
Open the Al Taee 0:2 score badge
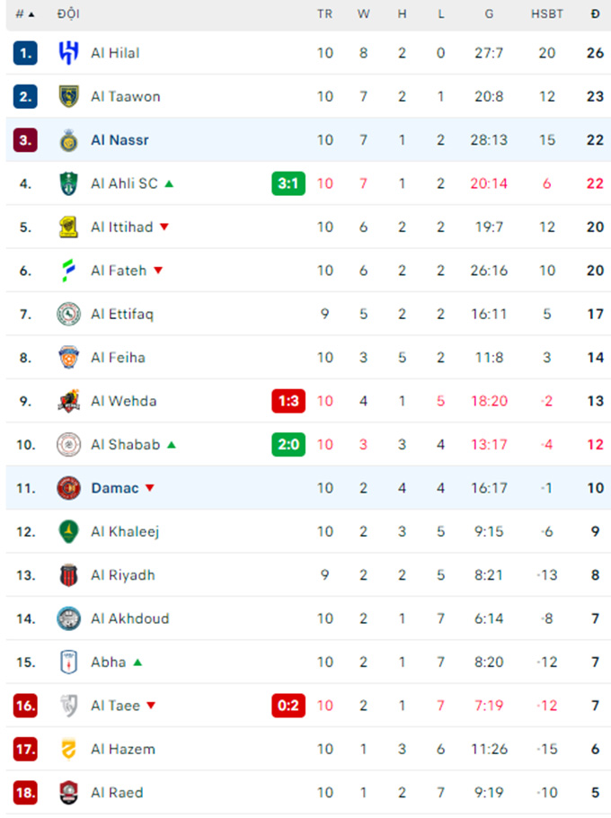(288, 706)
